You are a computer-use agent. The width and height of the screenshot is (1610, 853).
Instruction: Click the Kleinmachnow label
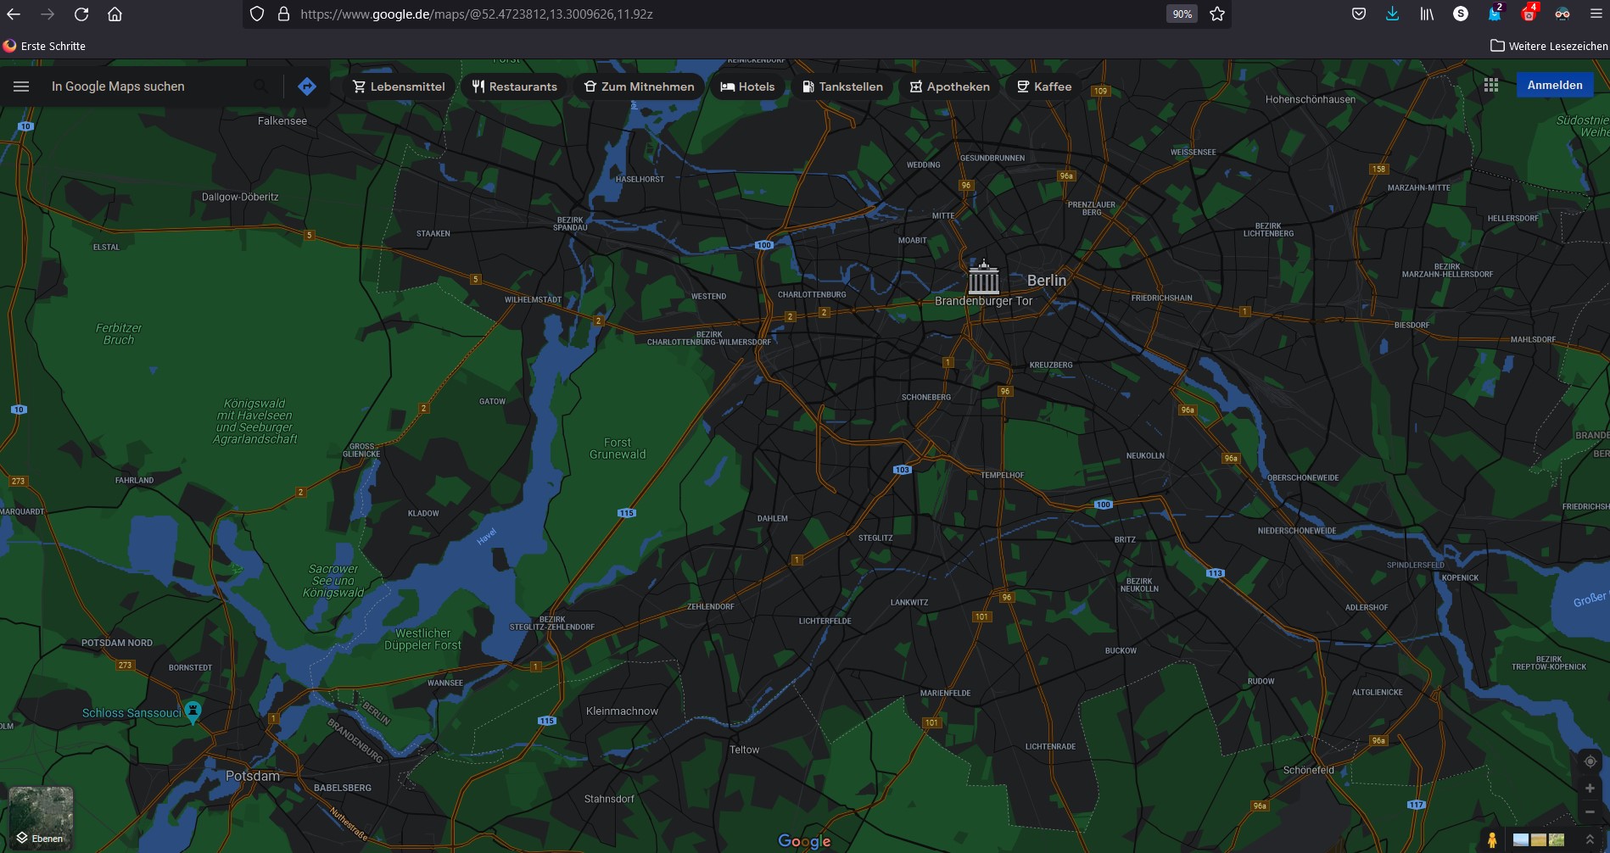click(x=622, y=711)
